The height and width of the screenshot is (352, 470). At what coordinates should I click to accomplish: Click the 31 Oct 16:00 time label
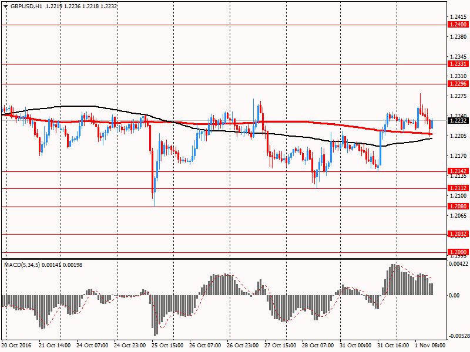393,346
